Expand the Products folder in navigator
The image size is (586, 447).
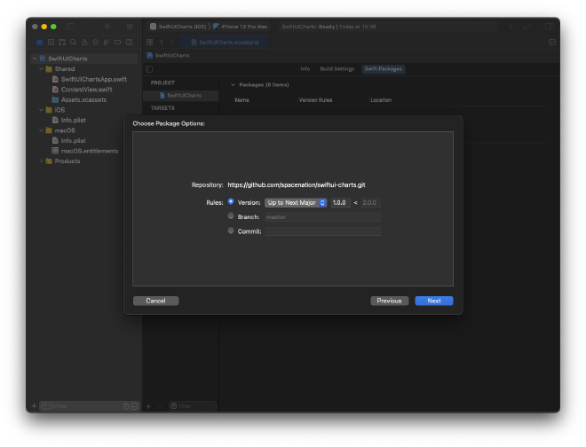41,161
